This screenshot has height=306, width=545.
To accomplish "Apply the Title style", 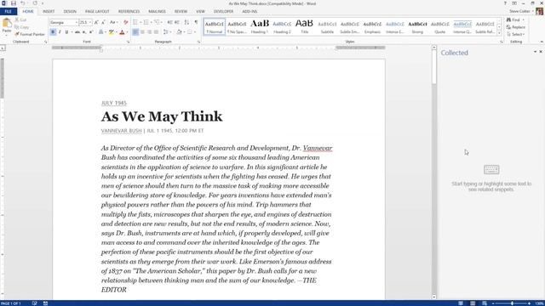I will (305, 26).
